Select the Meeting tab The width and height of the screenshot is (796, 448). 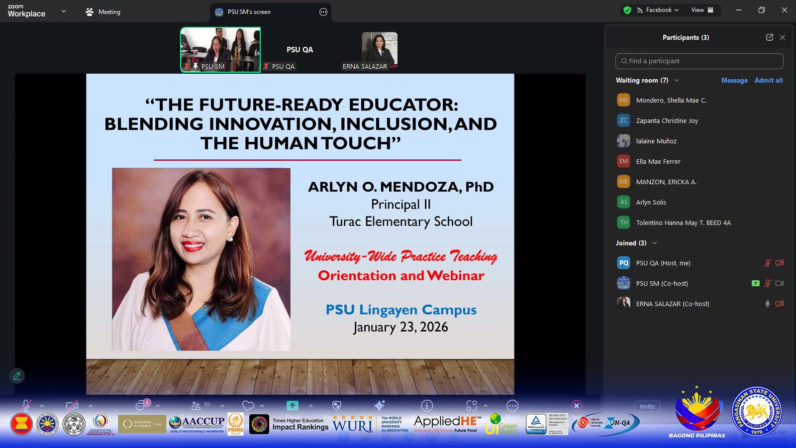[103, 12]
